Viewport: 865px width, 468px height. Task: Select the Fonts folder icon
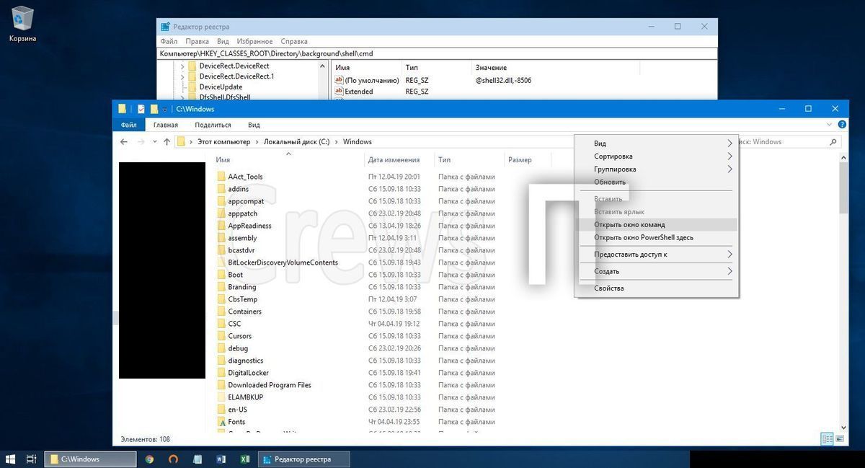(221, 422)
